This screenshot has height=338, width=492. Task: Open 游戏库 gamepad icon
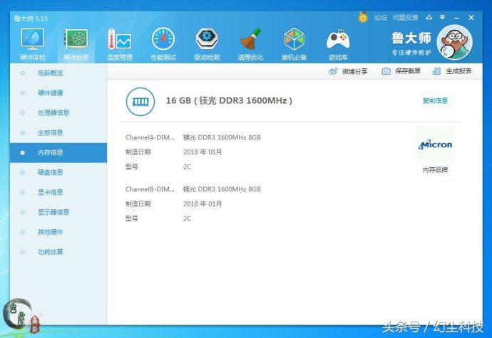pyautogui.click(x=338, y=44)
